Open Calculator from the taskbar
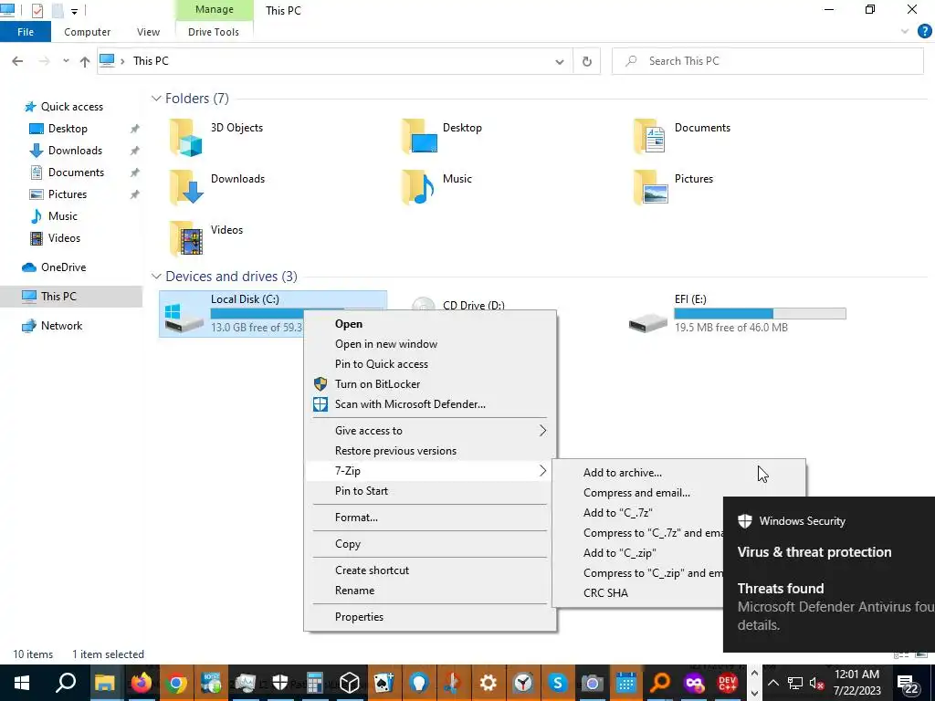935x701 pixels. pyautogui.click(x=315, y=683)
